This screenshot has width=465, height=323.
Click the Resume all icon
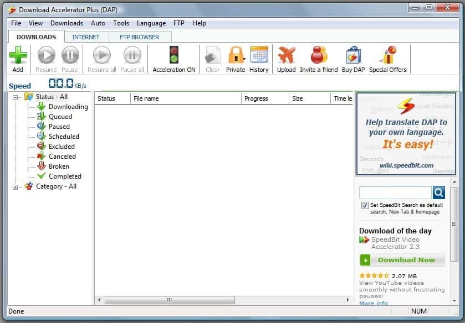pos(102,55)
